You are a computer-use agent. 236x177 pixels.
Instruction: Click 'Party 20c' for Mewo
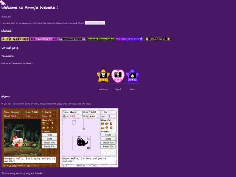pos(108,146)
